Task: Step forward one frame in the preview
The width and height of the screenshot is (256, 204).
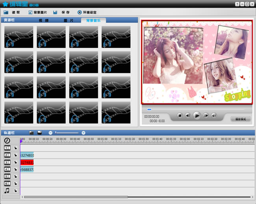Action: click(x=206, y=115)
